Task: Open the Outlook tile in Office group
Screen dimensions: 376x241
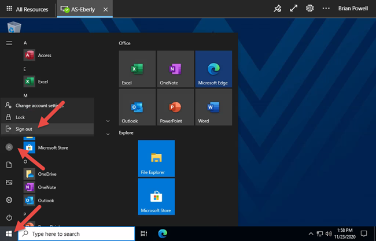Action: click(138, 107)
